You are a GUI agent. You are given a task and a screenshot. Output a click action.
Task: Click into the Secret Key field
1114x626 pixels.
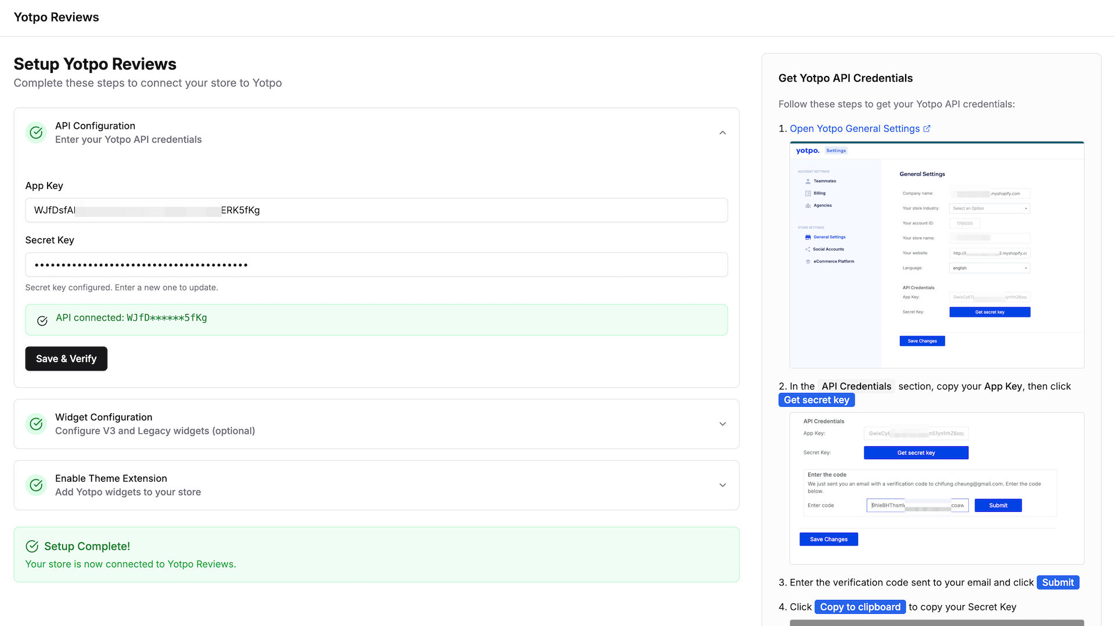coord(376,265)
